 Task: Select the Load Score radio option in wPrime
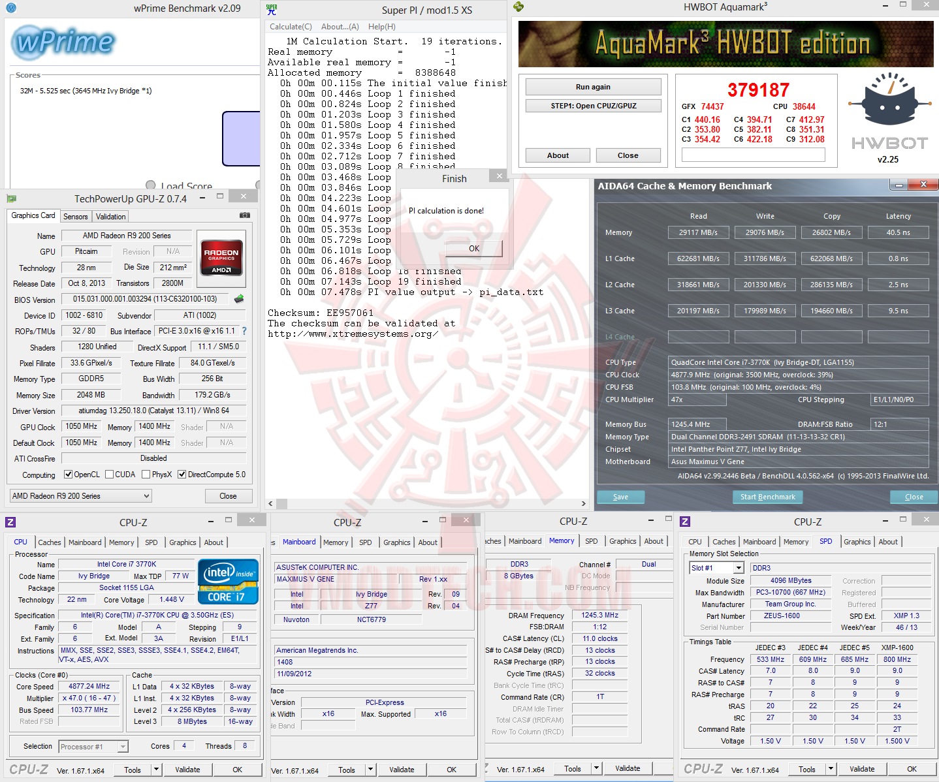[x=151, y=185]
